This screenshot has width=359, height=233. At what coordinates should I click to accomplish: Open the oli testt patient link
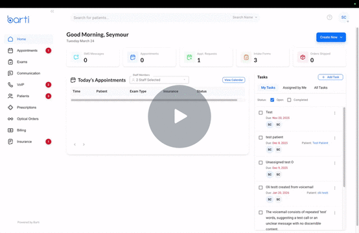[x=323, y=193]
